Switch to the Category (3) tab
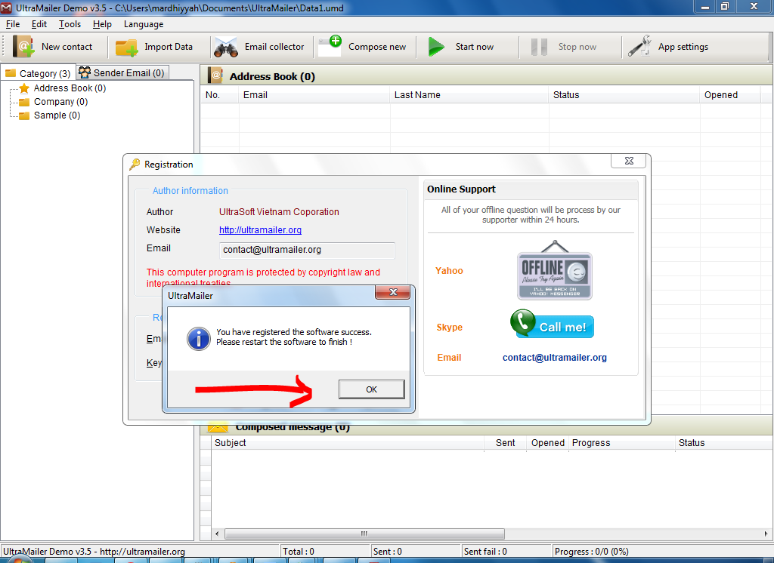The image size is (774, 563). (38, 73)
